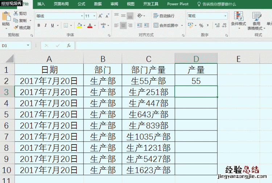Image resolution: width=272 pixels, height=183 pixels.
Task: Toggle Italic formatting
Action: click(46, 25)
